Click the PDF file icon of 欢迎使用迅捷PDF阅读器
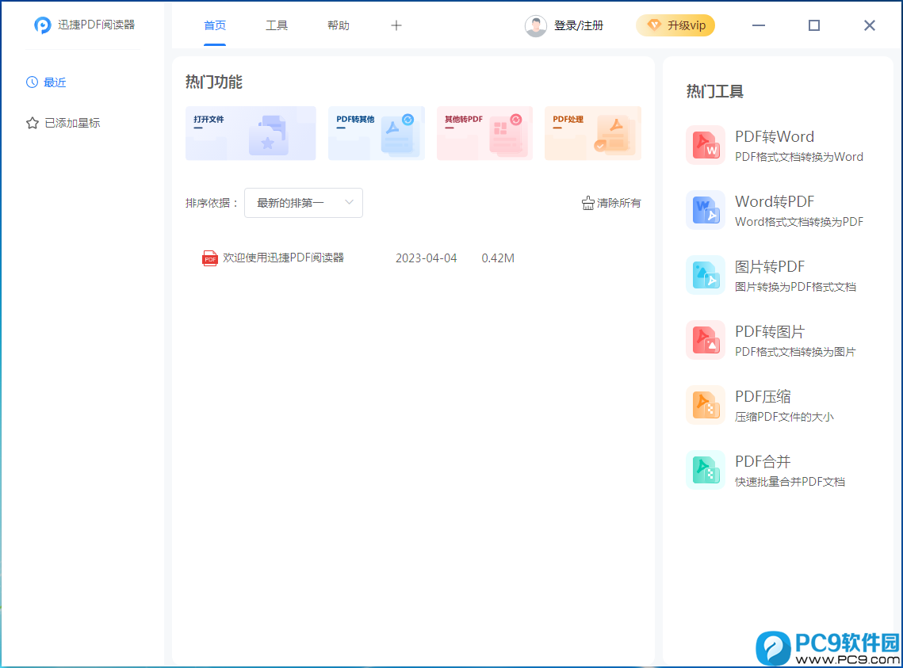 click(x=210, y=258)
